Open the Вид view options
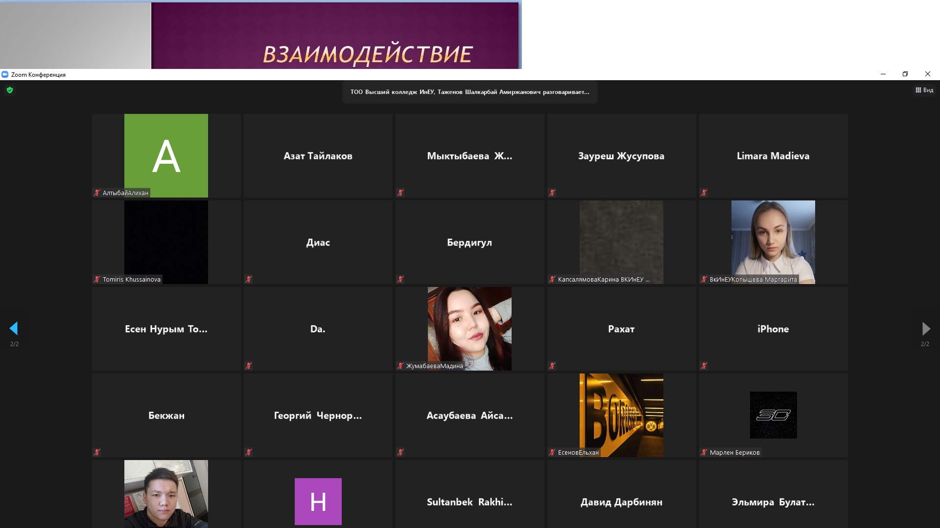 point(924,90)
